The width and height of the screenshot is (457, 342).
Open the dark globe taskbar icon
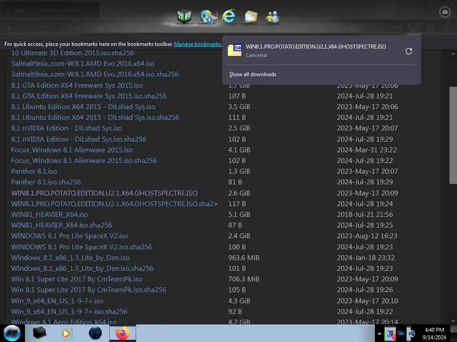(96, 333)
